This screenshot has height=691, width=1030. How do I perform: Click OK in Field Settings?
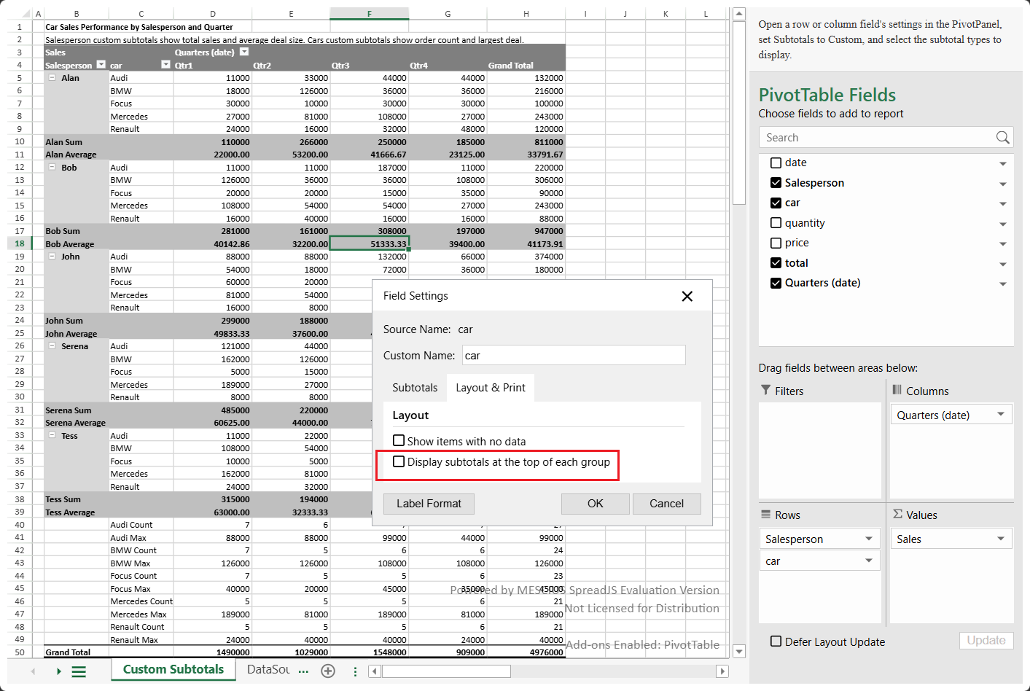596,504
